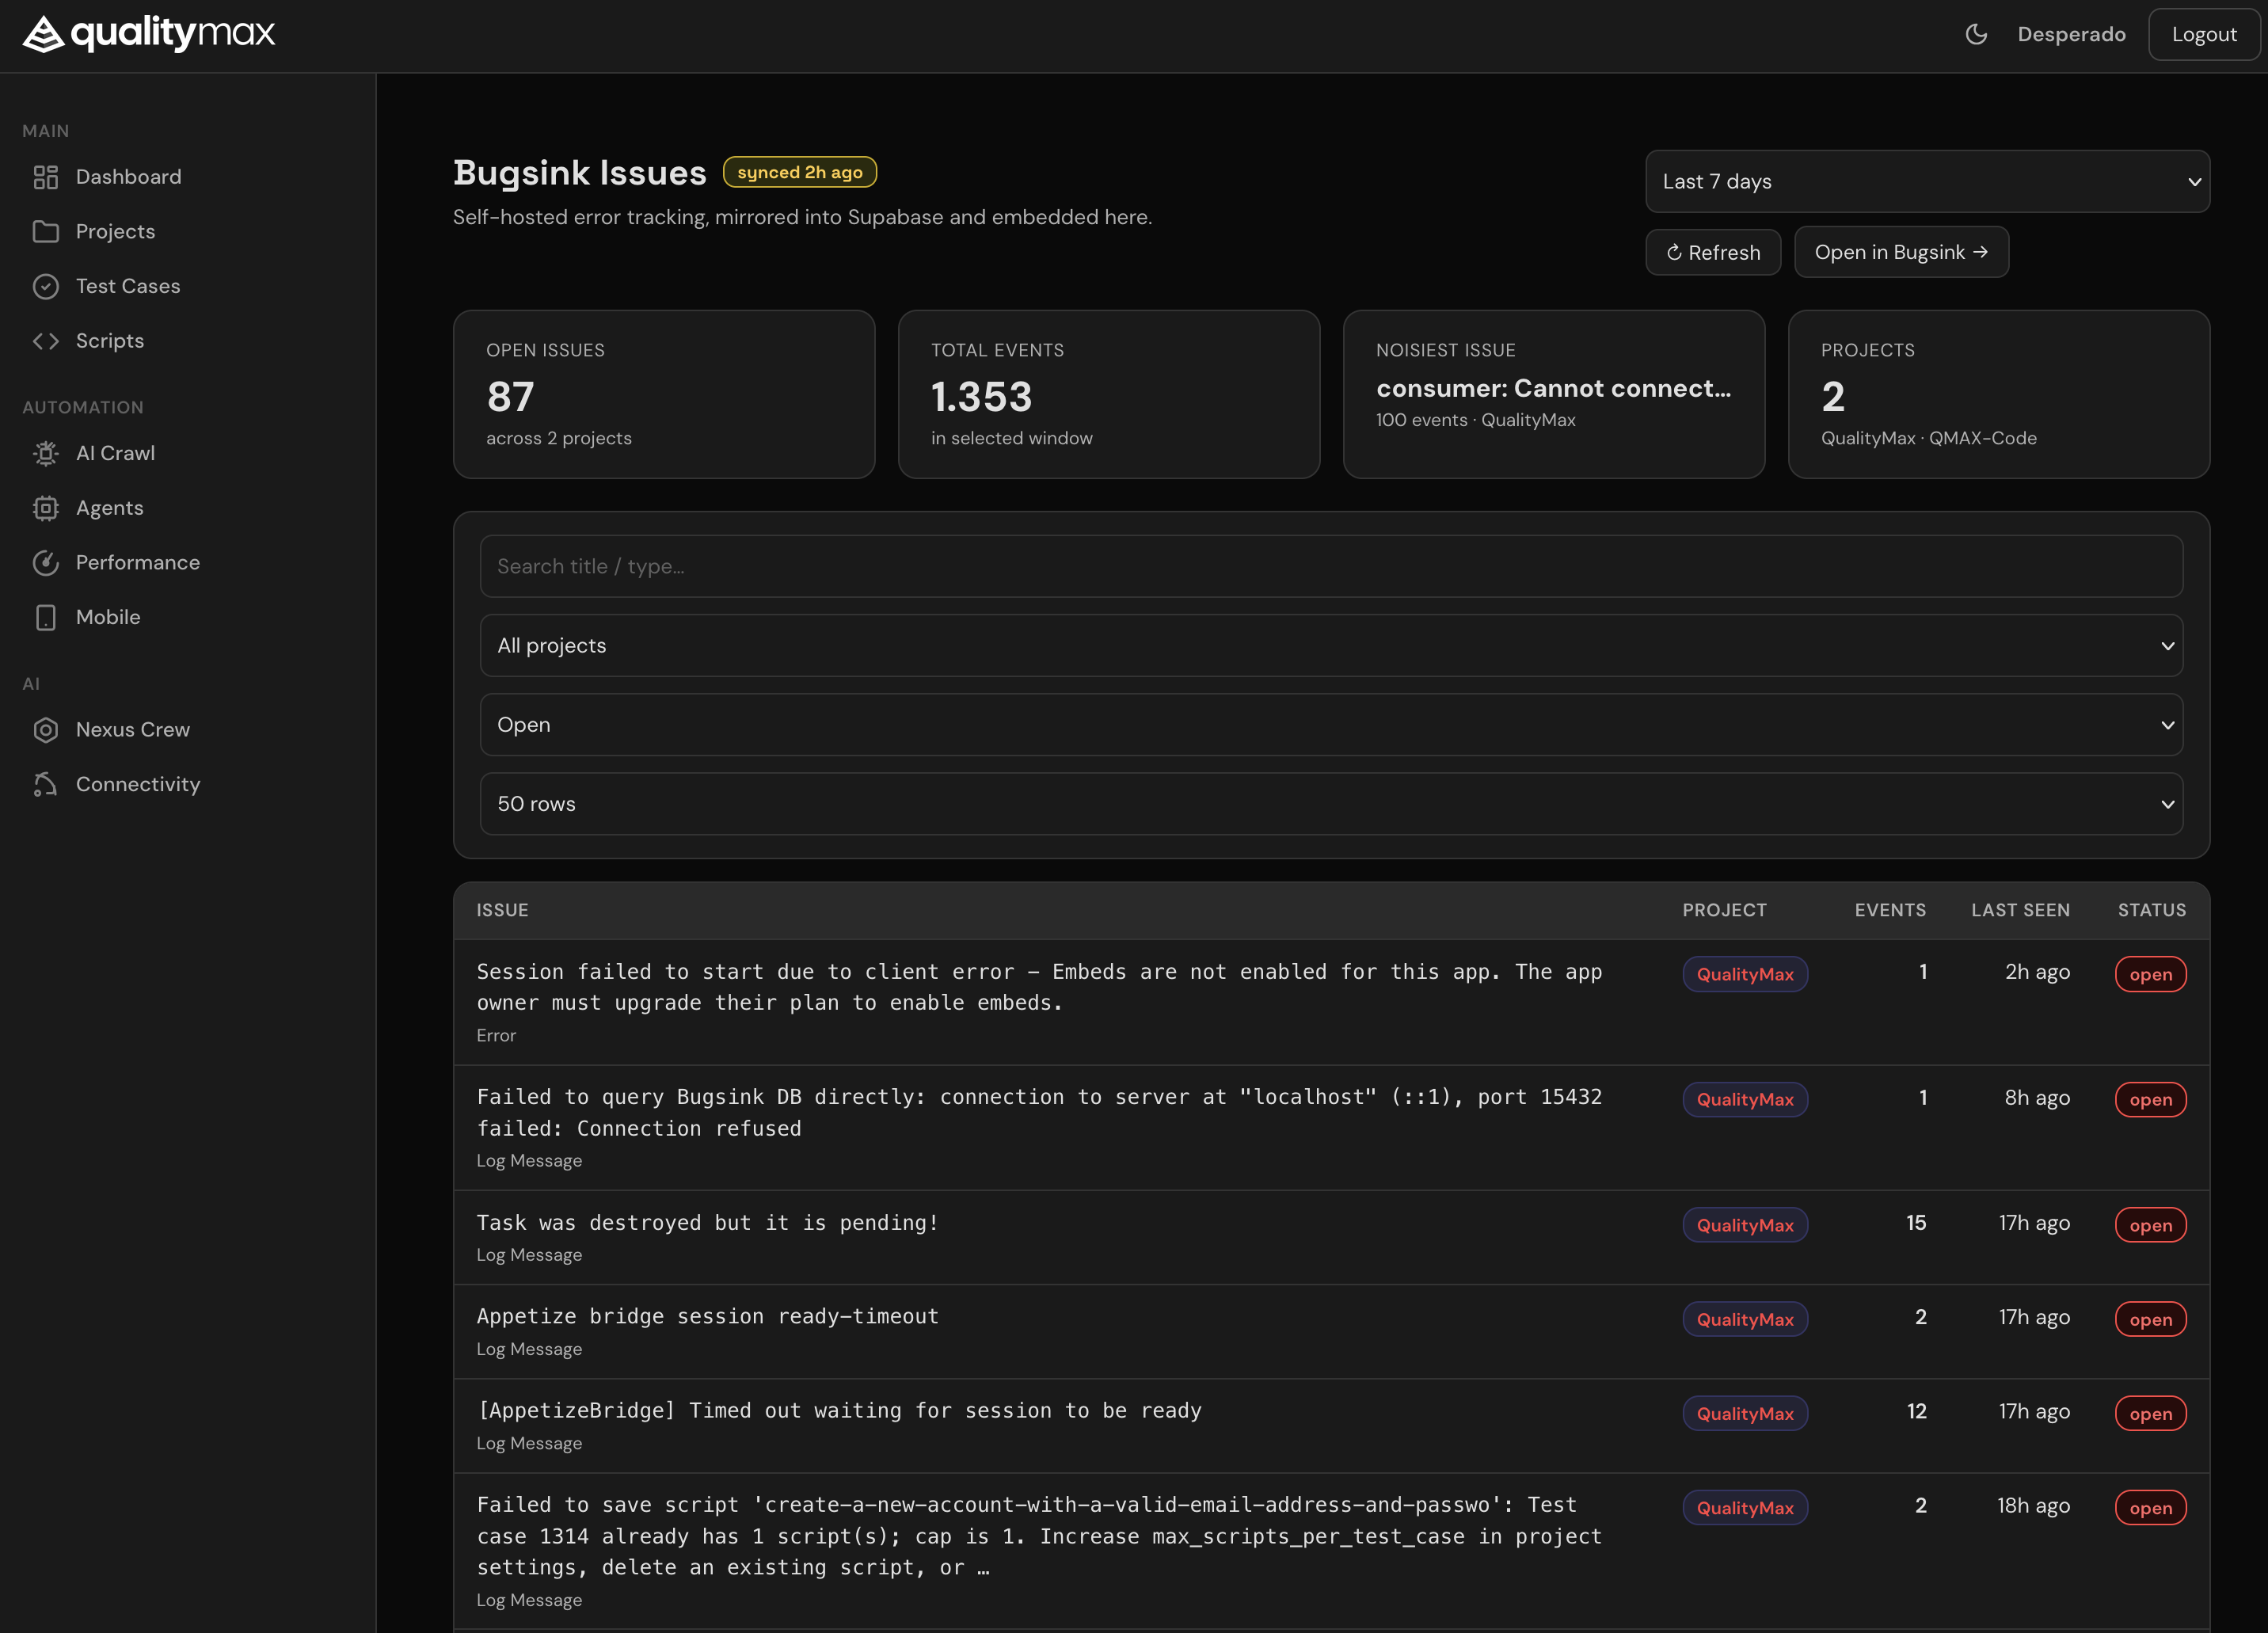This screenshot has height=1633, width=2268.
Task: Open Projects via the folder icon
Action: tap(46, 231)
